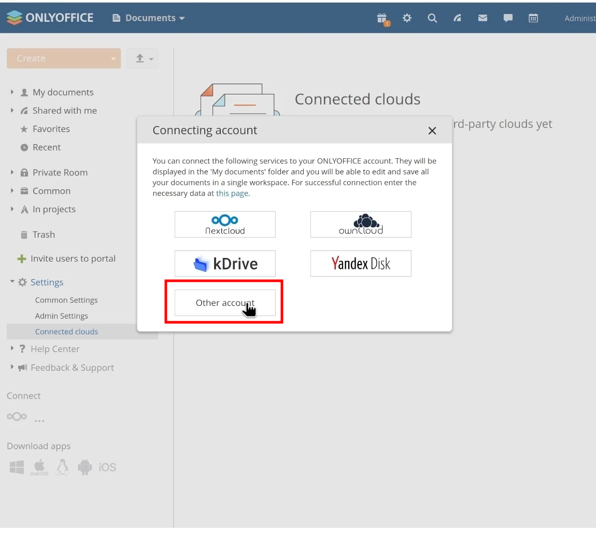Screen dimensions: 596x533
Task: Click the Private Room lock icon
Action: tap(24, 172)
